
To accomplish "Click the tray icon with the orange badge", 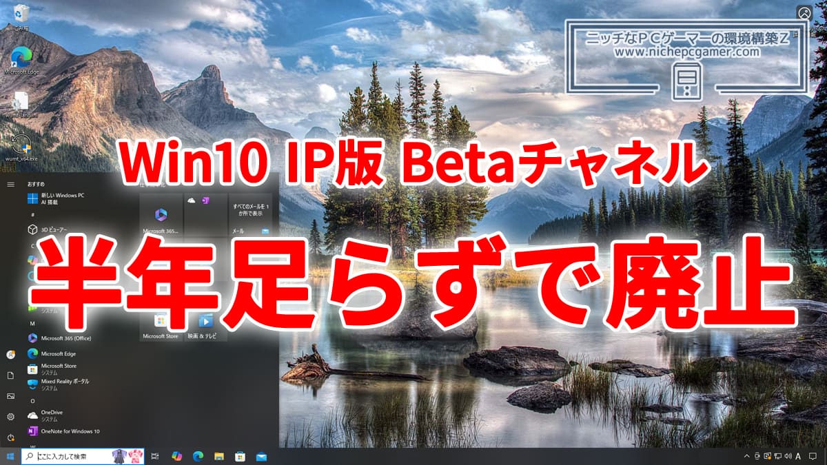I will (x=767, y=457).
